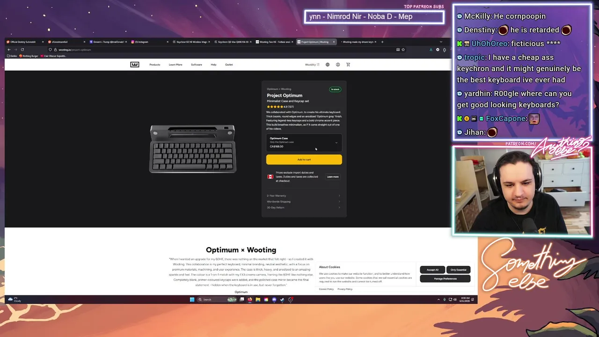Open the Products menu

coord(155,65)
